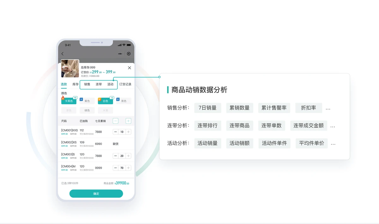This screenshot has width=379, height=224.
Task: Increase quantity for [CM003]S
Action: coord(129,156)
